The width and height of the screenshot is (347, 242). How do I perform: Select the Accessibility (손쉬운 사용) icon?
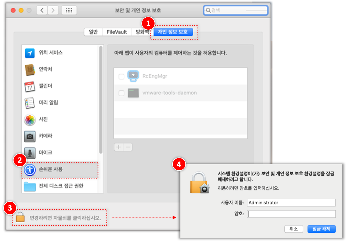(30, 169)
